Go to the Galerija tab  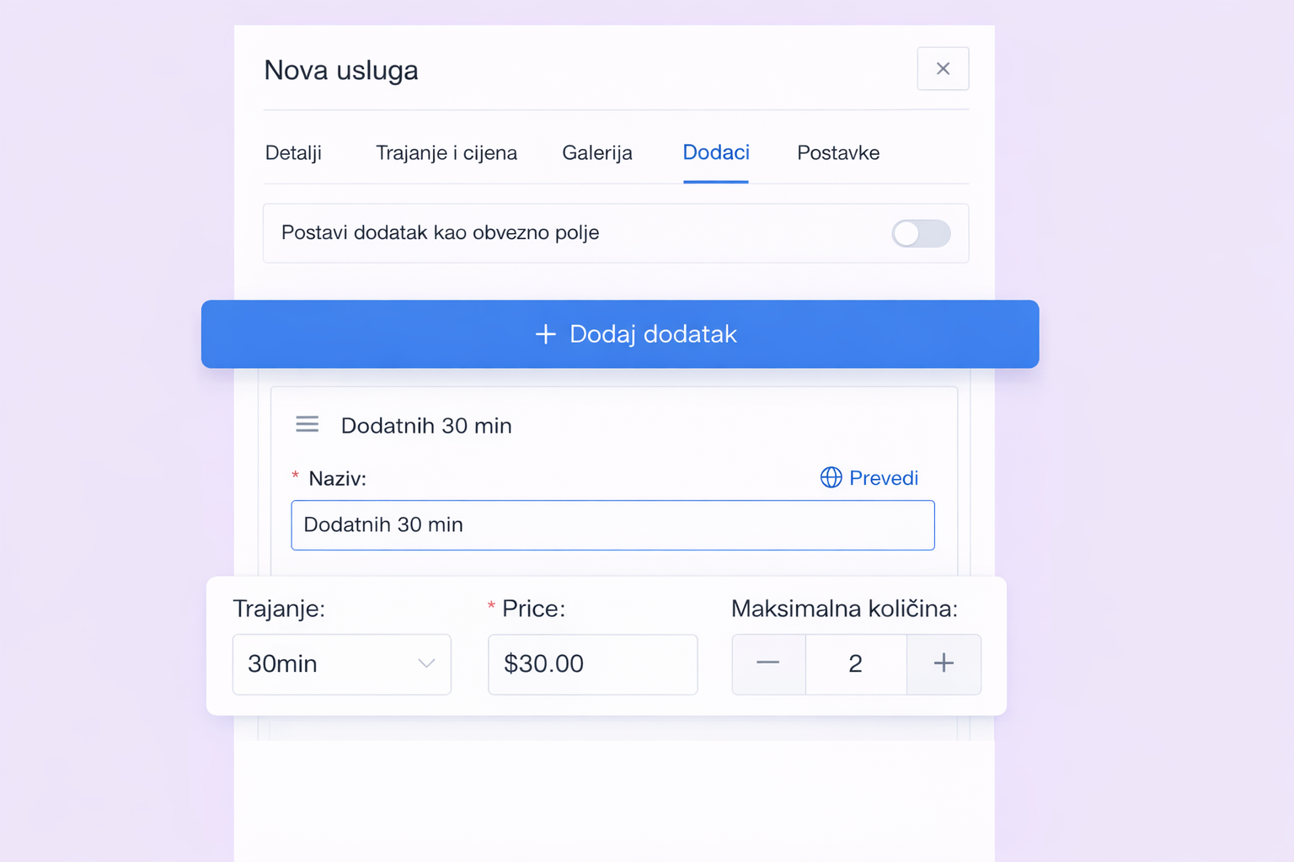(597, 153)
